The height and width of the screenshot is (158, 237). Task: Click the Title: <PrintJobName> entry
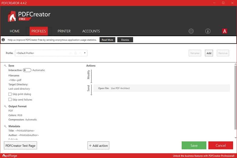(x=22, y=131)
